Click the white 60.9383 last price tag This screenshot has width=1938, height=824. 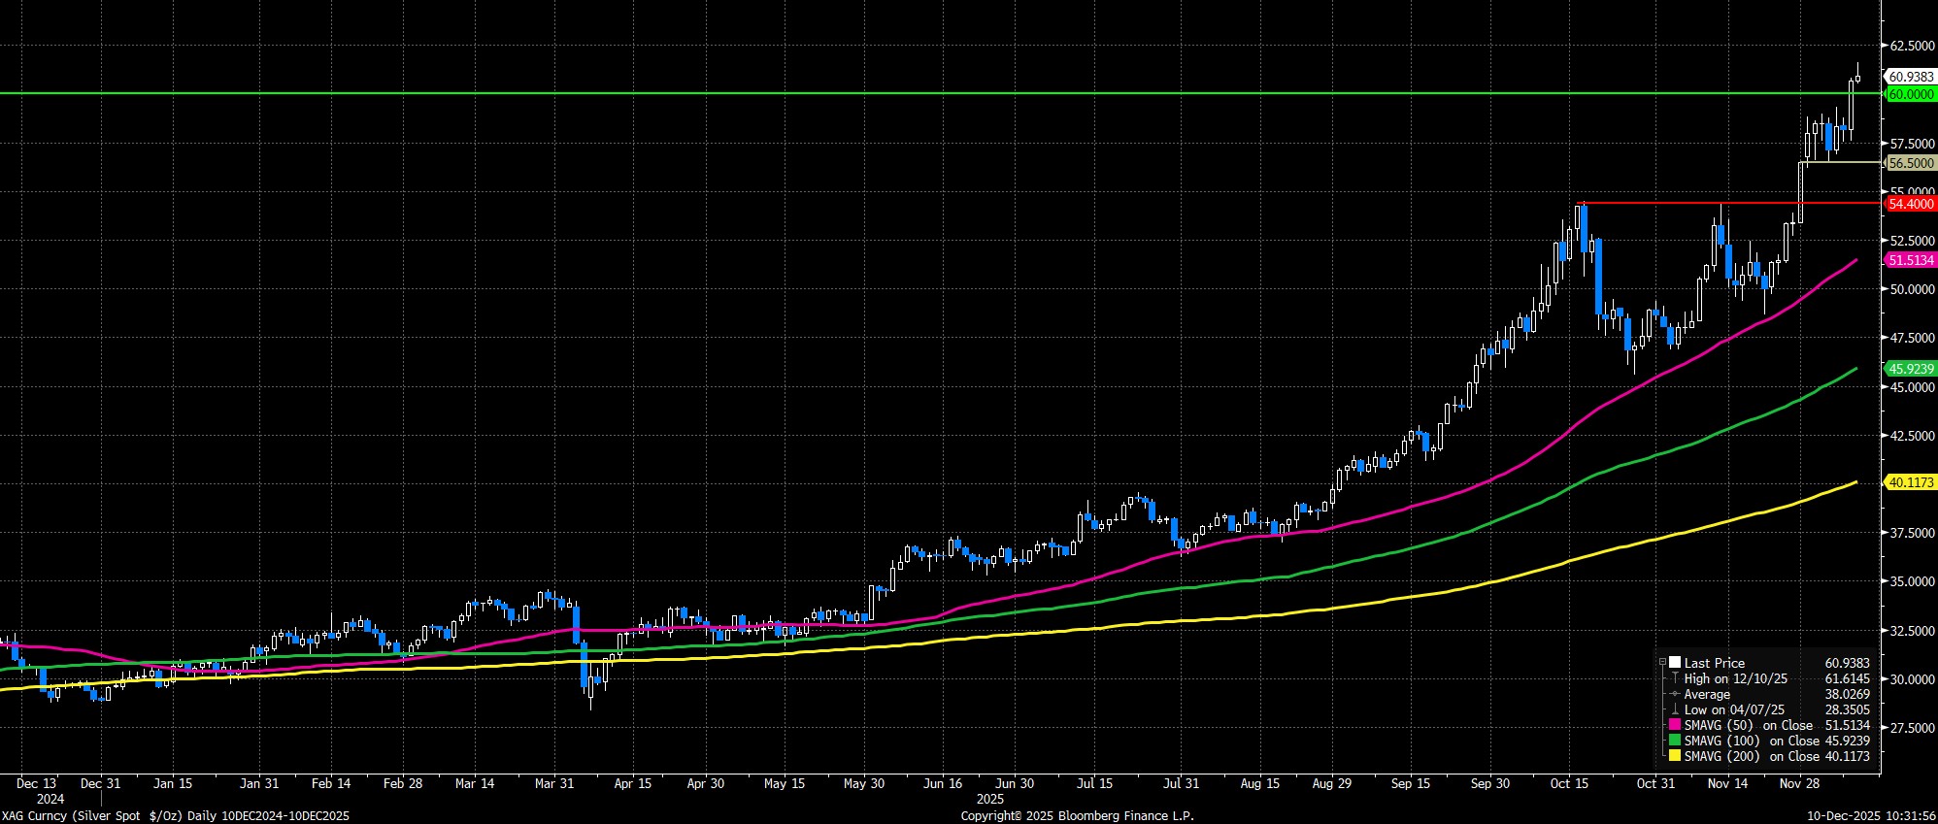(1909, 77)
